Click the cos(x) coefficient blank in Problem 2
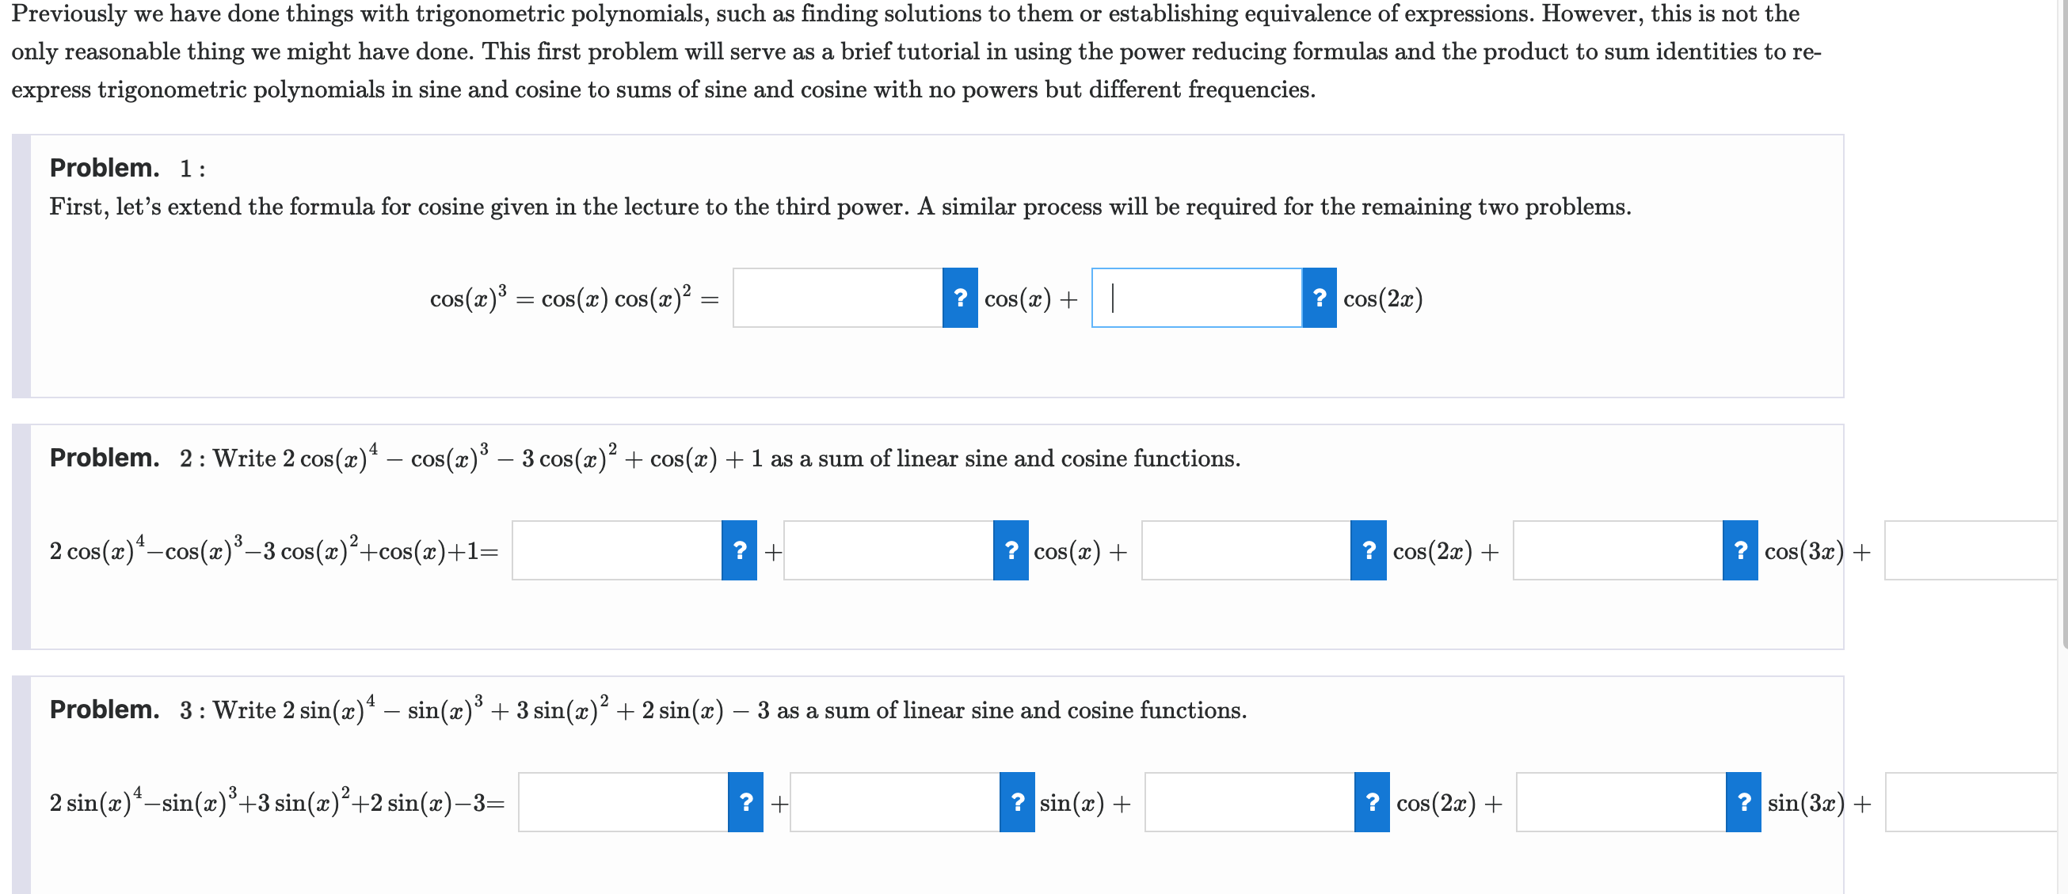This screenshot has height=894, width=2068. click(891, 550)
